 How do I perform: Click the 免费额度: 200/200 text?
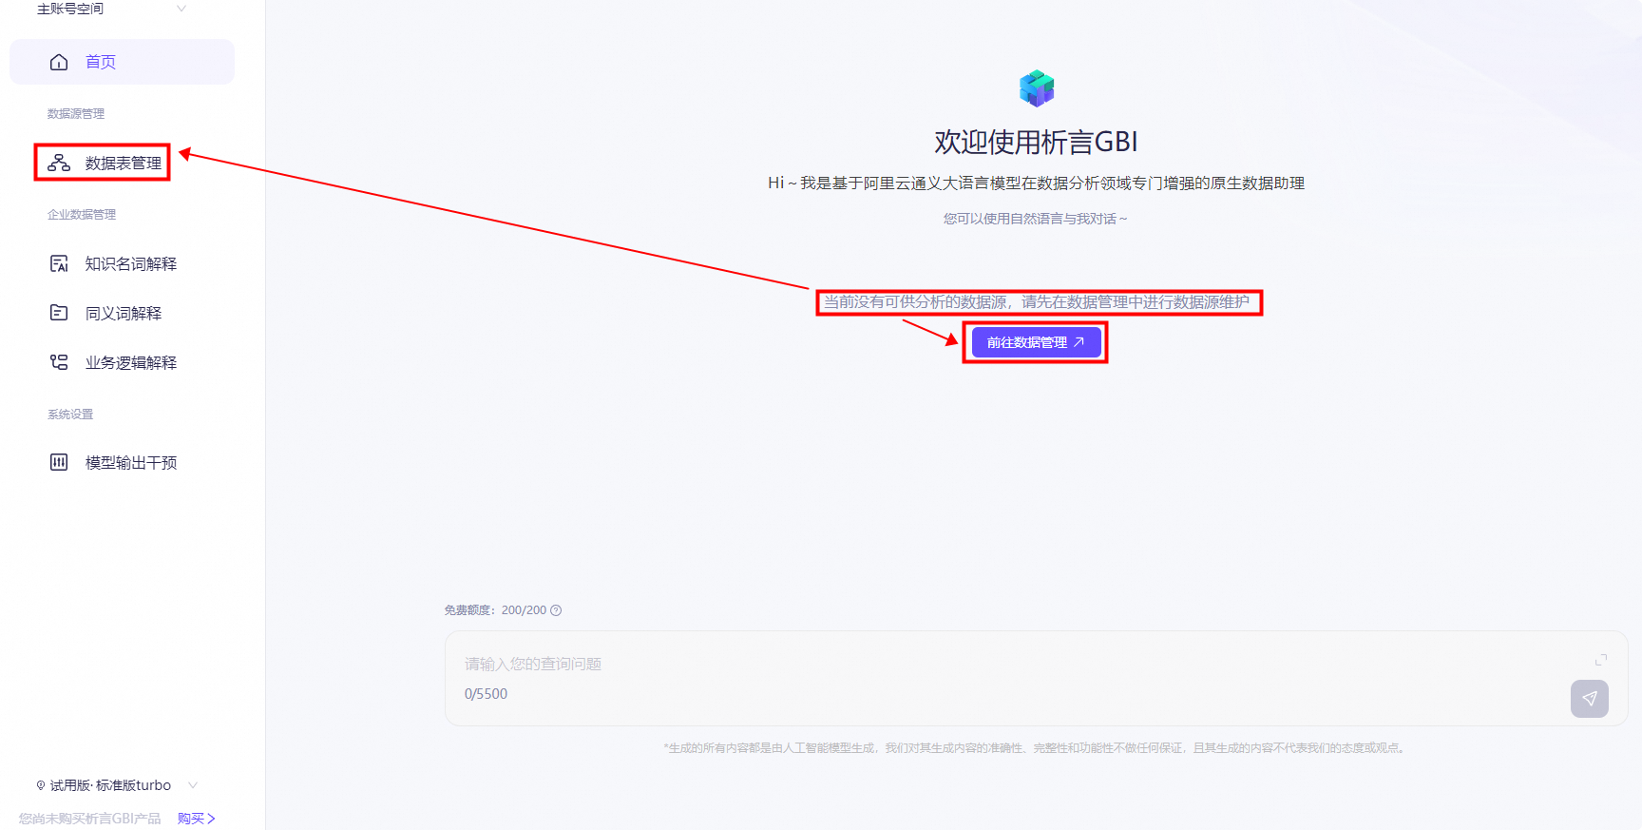coord(495,610)
